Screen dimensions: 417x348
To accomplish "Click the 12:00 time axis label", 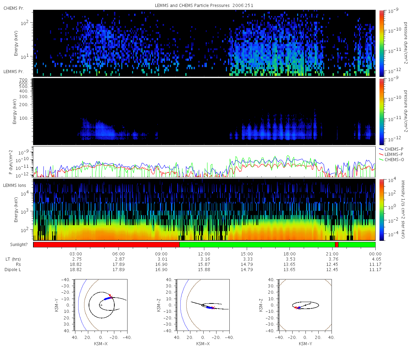I will 204,254.
